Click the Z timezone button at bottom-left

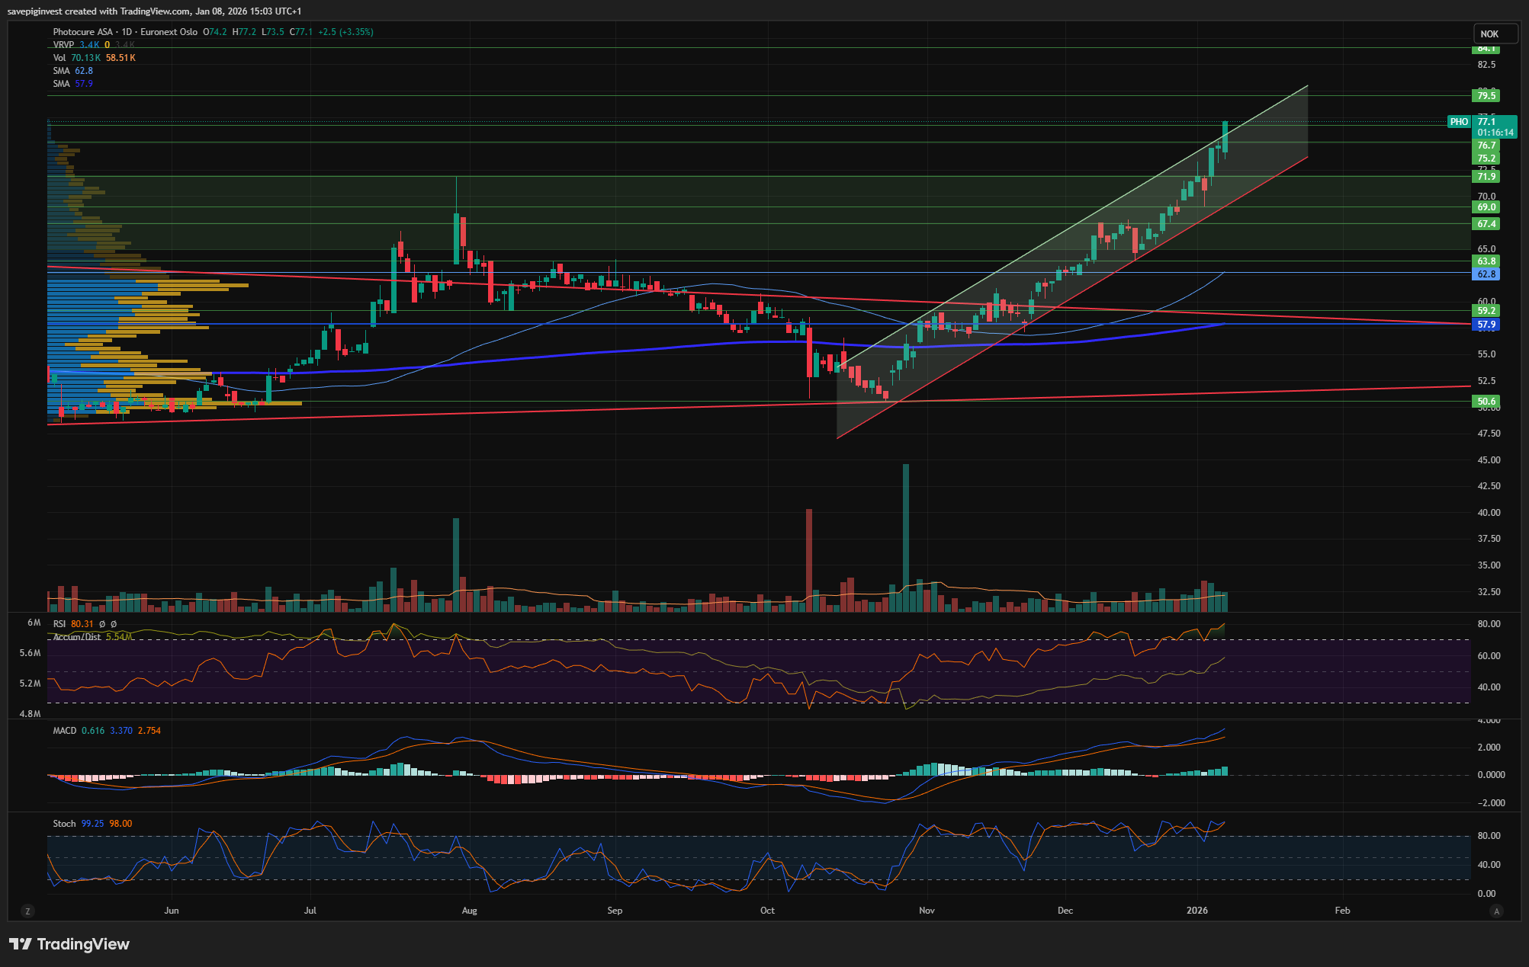27,911
